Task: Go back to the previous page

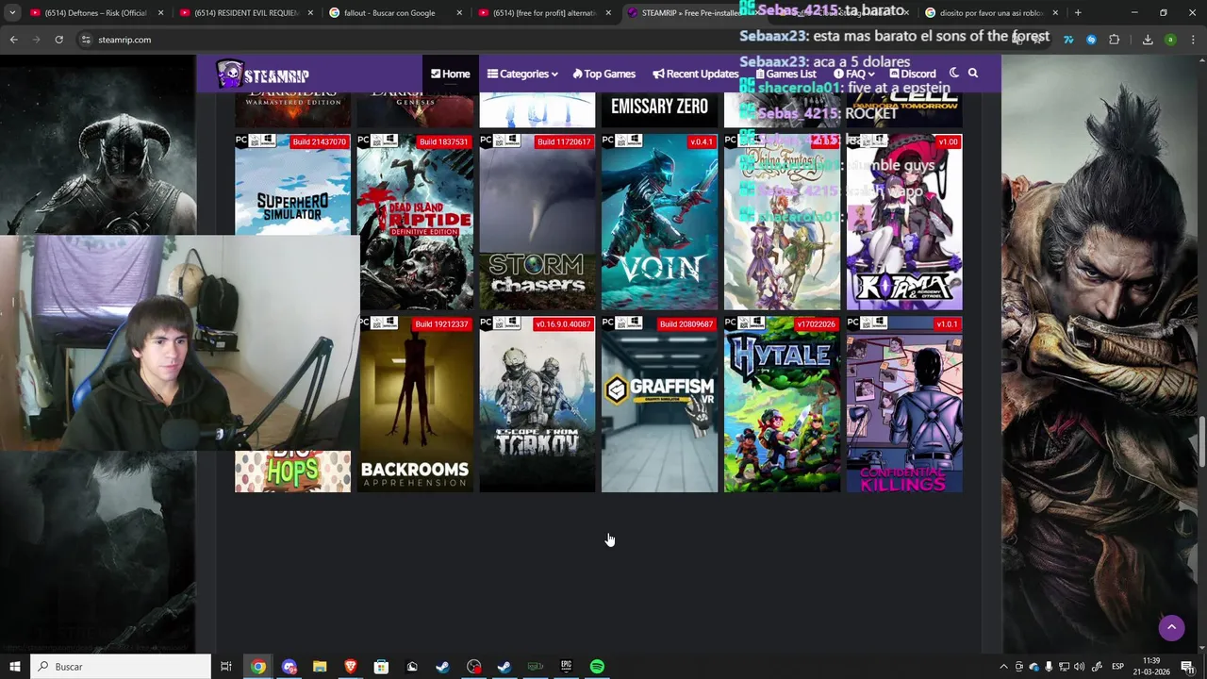Action: pyautogui.click(x=13, y=40)
